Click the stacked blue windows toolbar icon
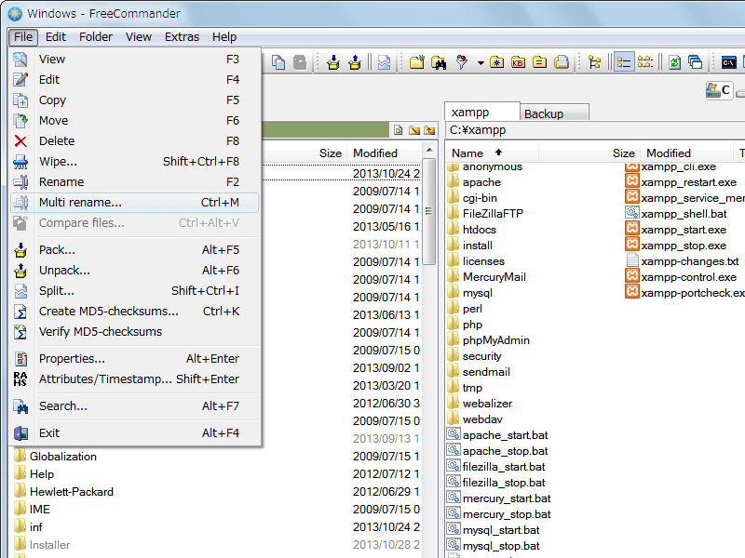 pyautogui.click(x=696, y=62)
